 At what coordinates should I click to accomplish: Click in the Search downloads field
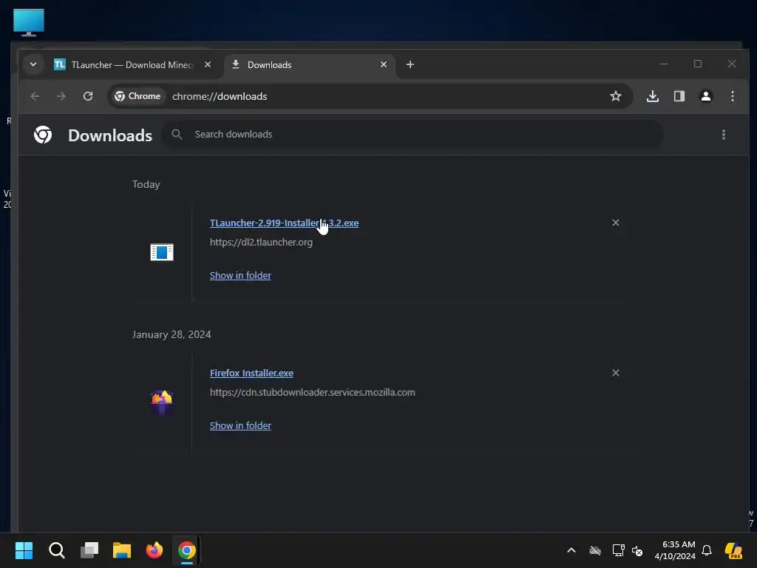[x=413, y=135]
